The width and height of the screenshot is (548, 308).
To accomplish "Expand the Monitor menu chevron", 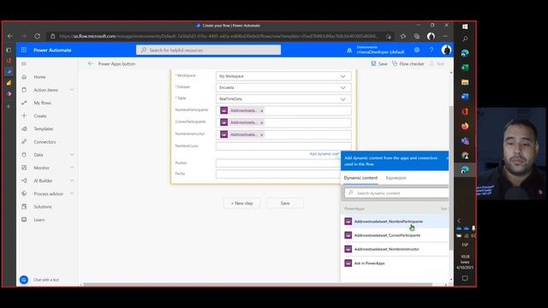I will pyautogui.click(x=72, y=168).
